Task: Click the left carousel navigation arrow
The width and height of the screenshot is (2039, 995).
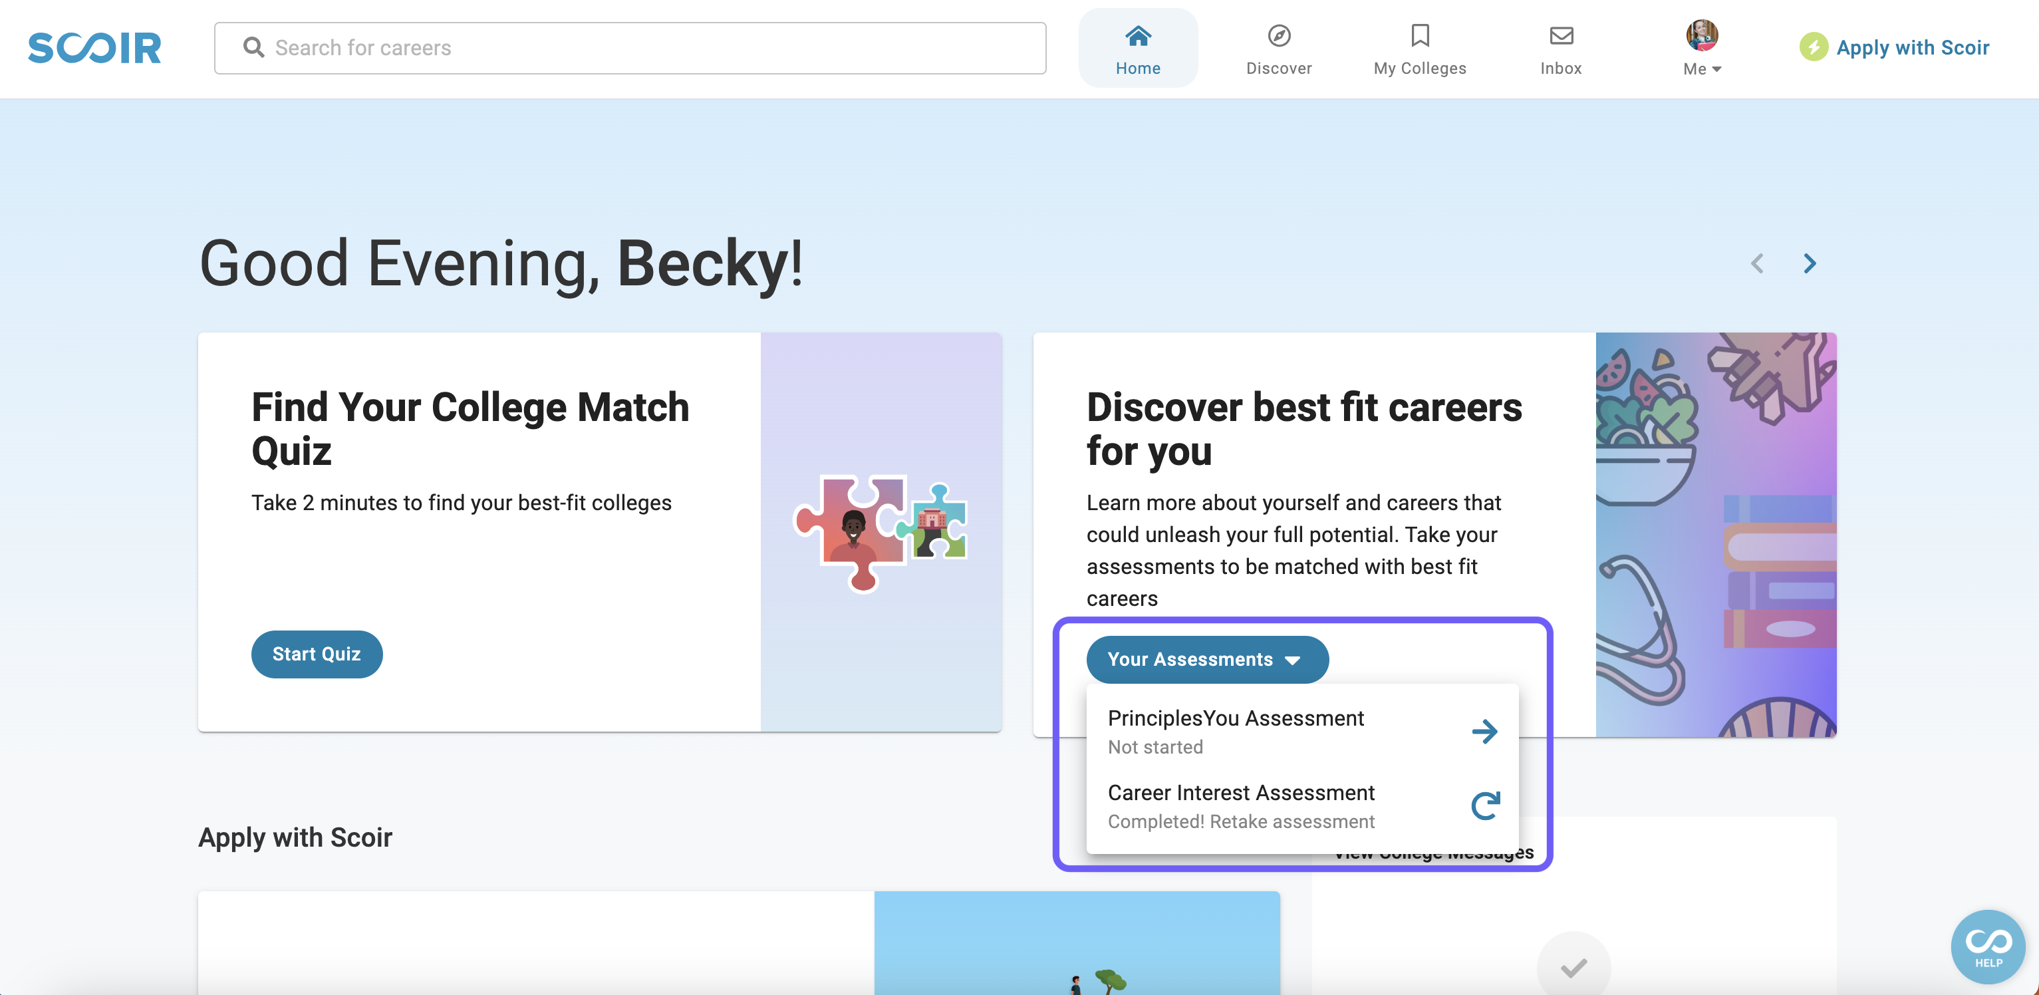Action: click(1757, 263)
